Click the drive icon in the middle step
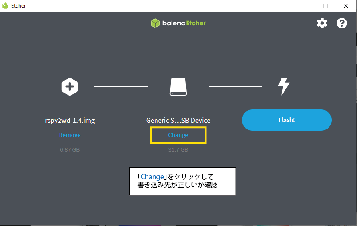This screenshot has height=226, width=357. click(x=178, y=87)
